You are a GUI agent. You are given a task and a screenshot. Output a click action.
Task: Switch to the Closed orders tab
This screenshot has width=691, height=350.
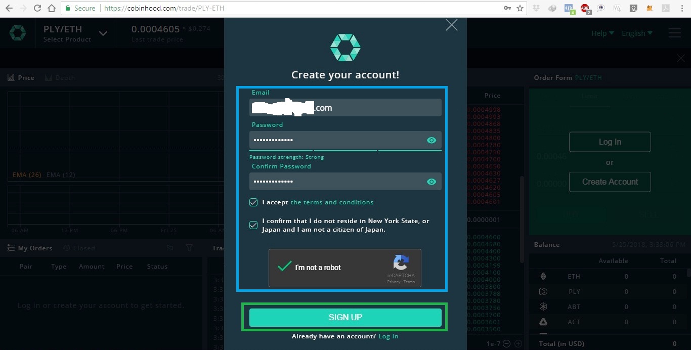pyautogui.click(x=79, y=248)
